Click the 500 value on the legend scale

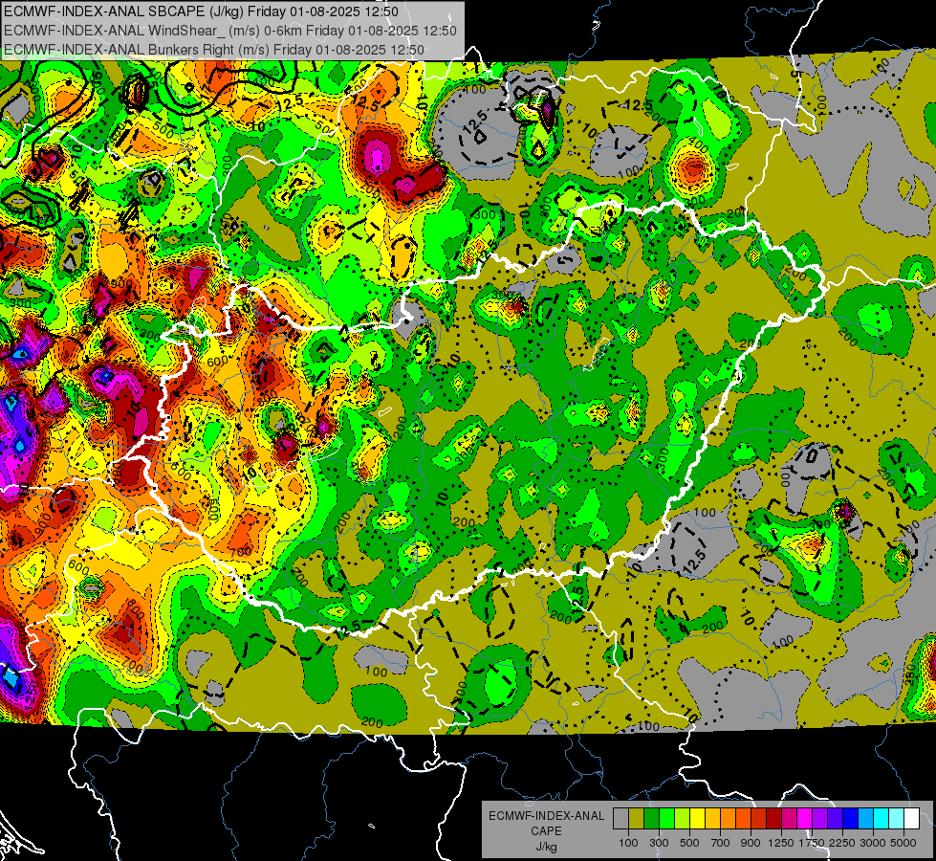[689, 843]
